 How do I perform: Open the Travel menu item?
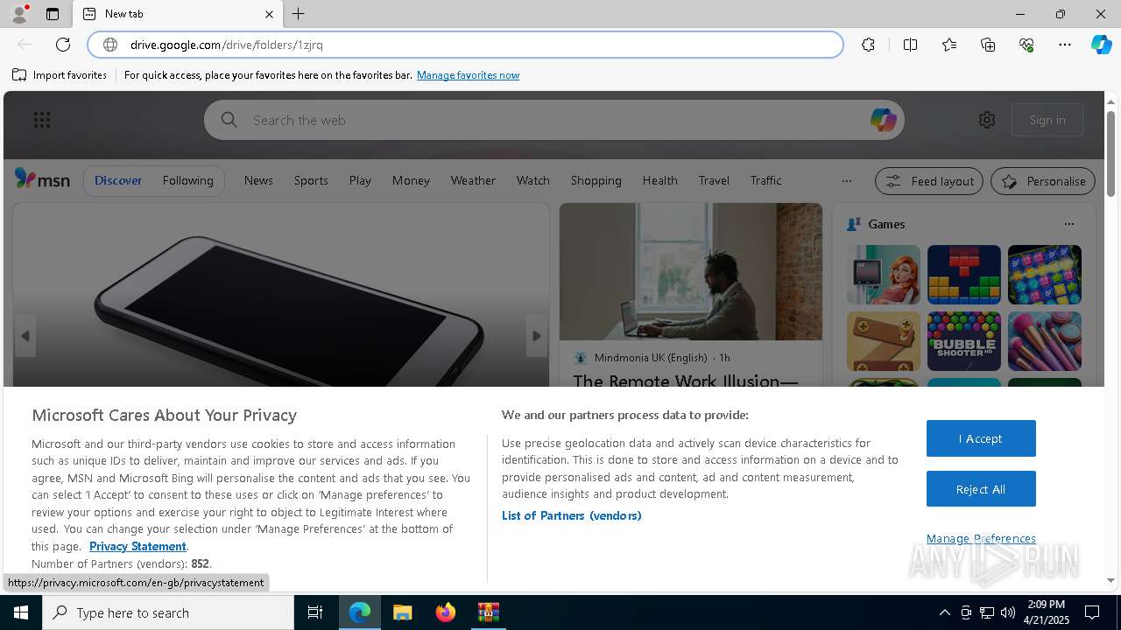pos(714,180)
